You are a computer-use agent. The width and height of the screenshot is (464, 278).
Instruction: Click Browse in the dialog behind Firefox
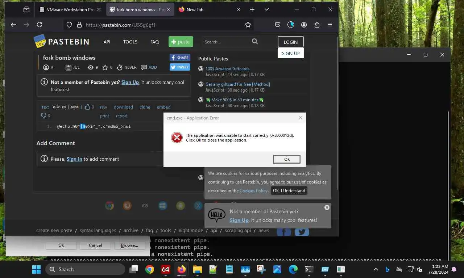129,245
